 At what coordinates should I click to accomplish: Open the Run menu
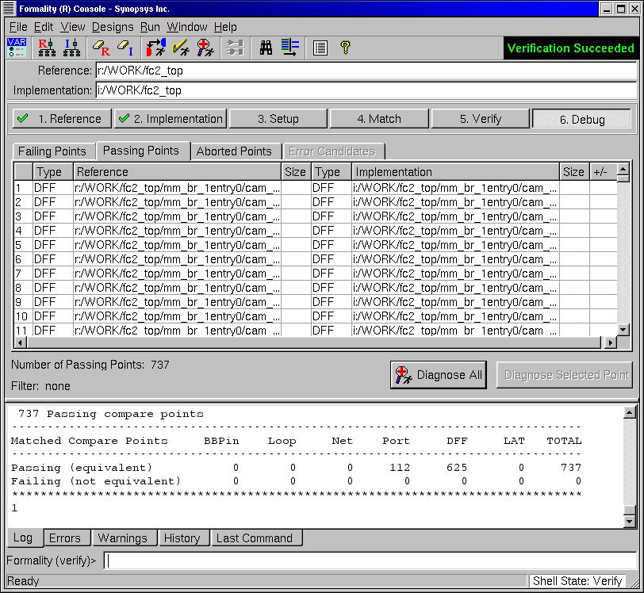(x=150, y=27)
